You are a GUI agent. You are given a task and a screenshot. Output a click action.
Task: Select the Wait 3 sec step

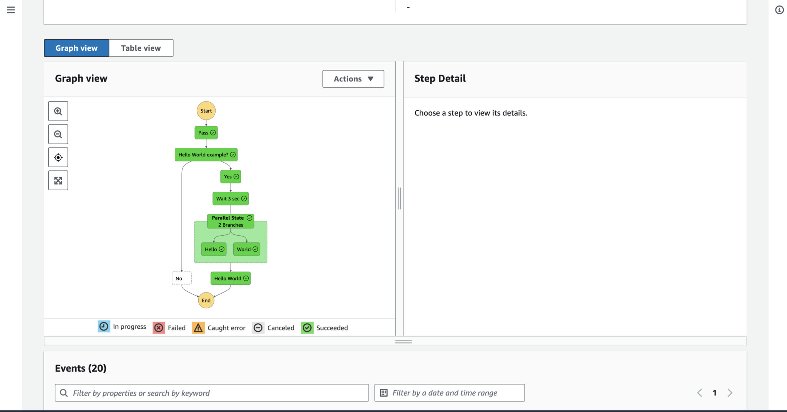230,198
